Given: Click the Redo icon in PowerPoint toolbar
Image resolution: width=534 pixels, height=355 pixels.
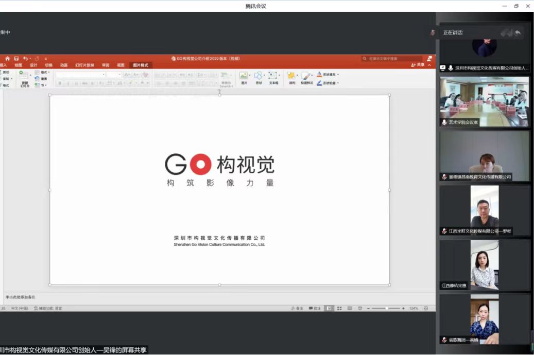Looking at the screenshot, I should tap(37, 59).
